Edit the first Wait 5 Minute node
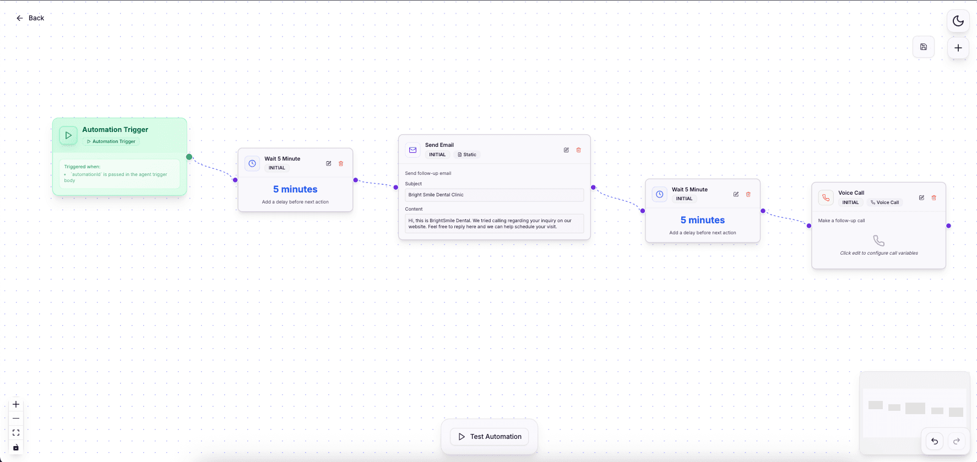The image size is (977, 462). pos(329,163)
